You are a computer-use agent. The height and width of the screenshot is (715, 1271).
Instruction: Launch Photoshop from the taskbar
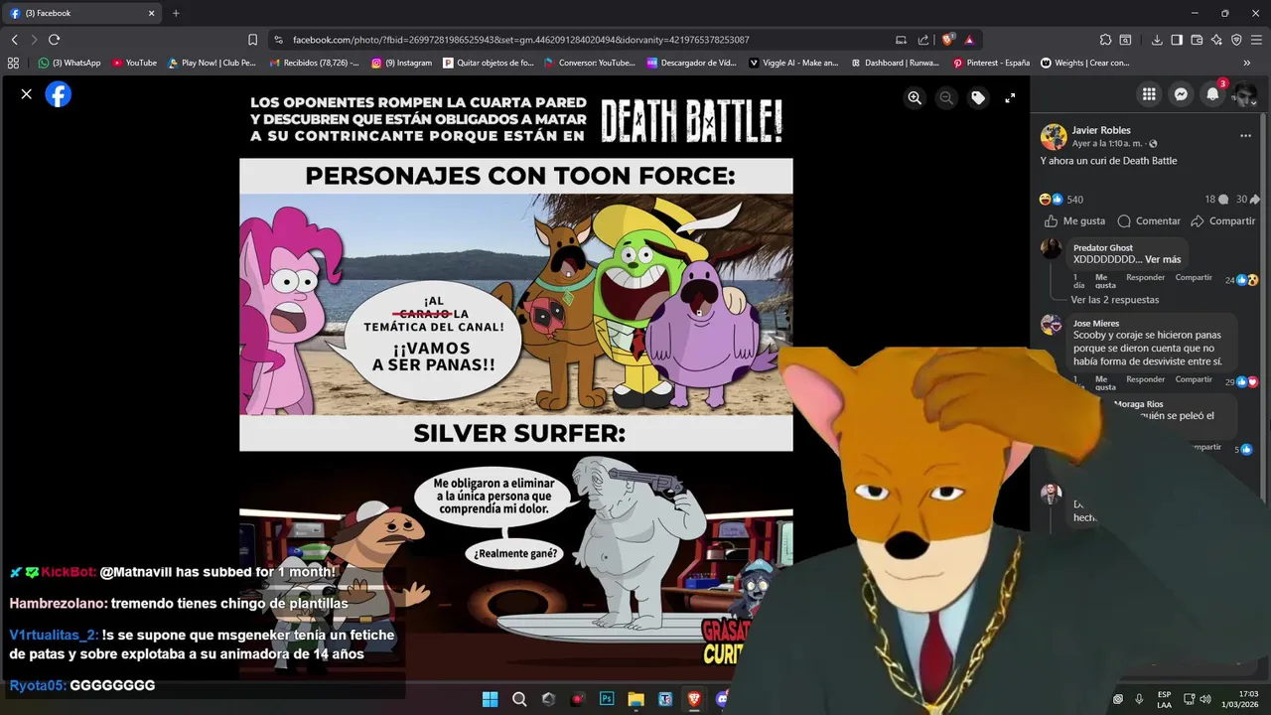607,699
